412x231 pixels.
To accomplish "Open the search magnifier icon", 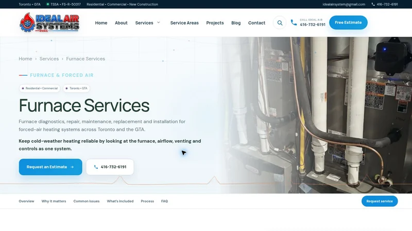I will click(x=280, y=23).
